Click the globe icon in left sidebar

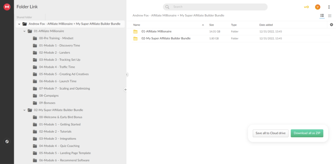(x=7, y=141)
